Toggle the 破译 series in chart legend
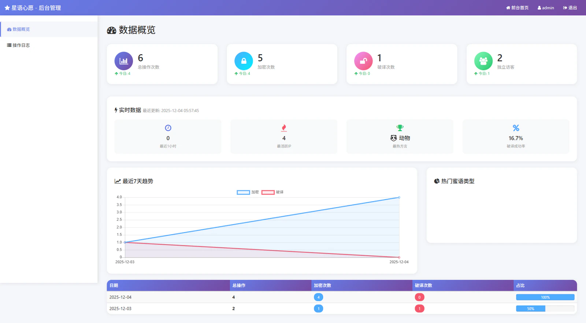 [x=272, y=192]
